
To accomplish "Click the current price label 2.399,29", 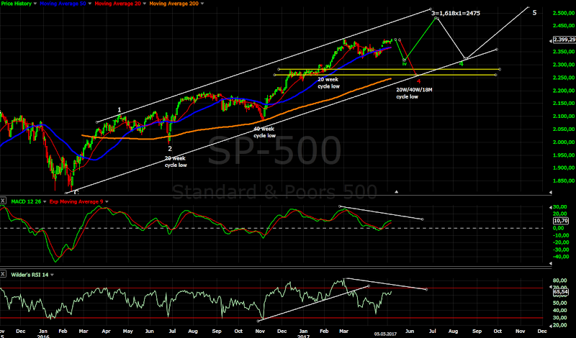I will [564, 40].
